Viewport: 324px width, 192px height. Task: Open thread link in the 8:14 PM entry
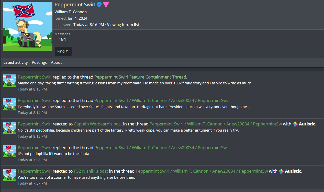[x=161, y=100]
